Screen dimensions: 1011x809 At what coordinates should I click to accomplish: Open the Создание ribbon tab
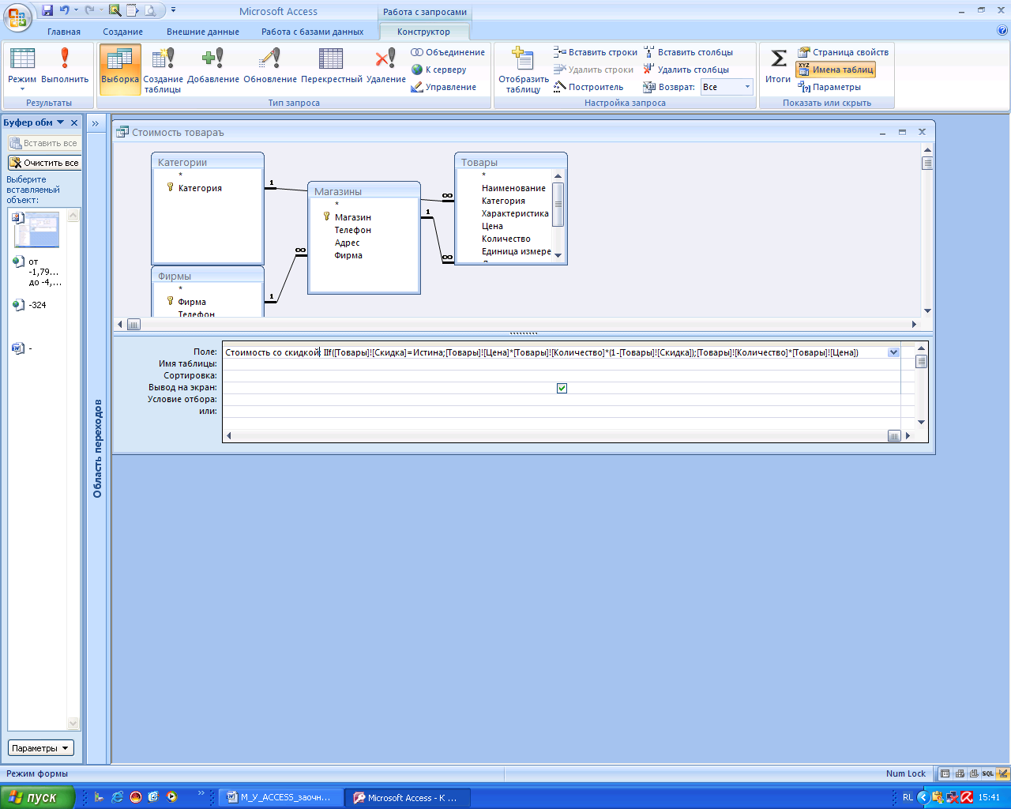coord(123,32)
